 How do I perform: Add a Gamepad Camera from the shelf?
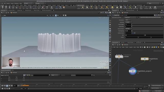tap(155, 7)
